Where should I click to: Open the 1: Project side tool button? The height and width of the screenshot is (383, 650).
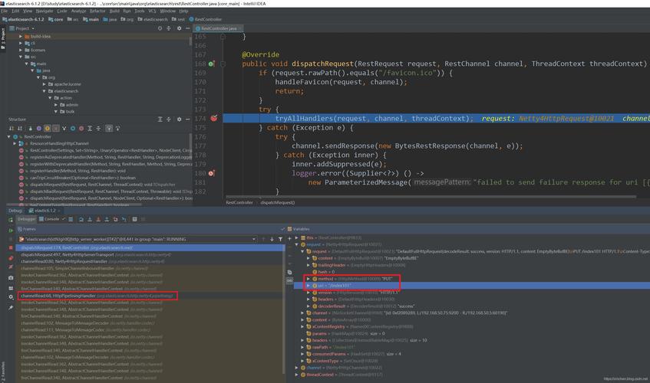3,38
